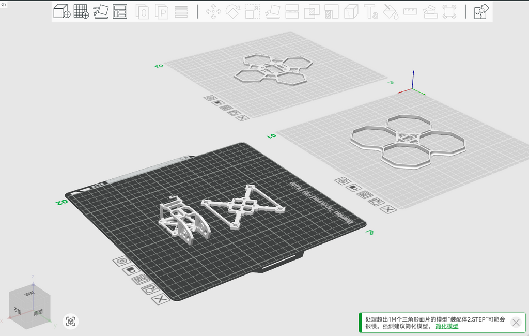Run Auto orient from the top toolbar
The image size is (529, 336).
(101, 11)
